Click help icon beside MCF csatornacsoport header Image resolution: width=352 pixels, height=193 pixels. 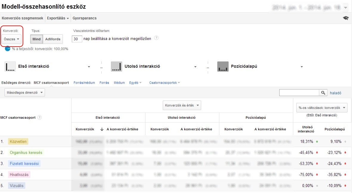coord(40,117)
